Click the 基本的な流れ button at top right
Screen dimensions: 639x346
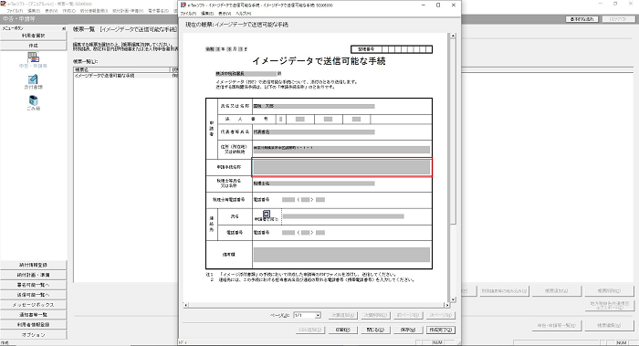point(582,19)
